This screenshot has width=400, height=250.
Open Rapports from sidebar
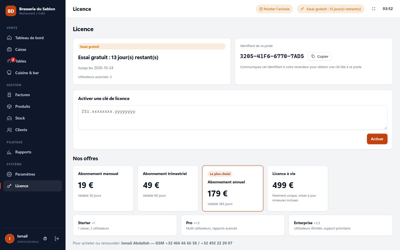32,152
